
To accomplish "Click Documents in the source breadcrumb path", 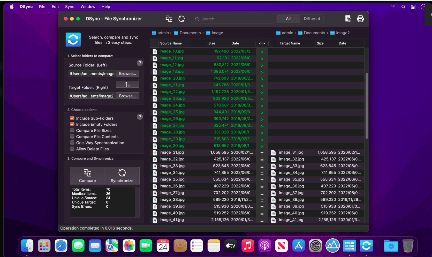I will click(190, 33).
